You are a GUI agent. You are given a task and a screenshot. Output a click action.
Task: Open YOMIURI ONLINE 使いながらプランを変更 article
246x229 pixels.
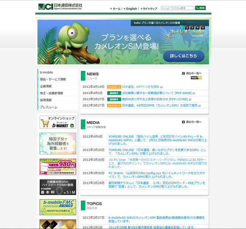pyautogui.click(x=157, y=152)
